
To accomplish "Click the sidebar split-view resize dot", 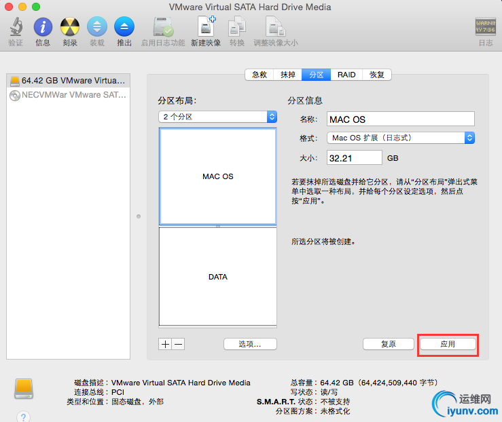I will (x=139, y=216).
